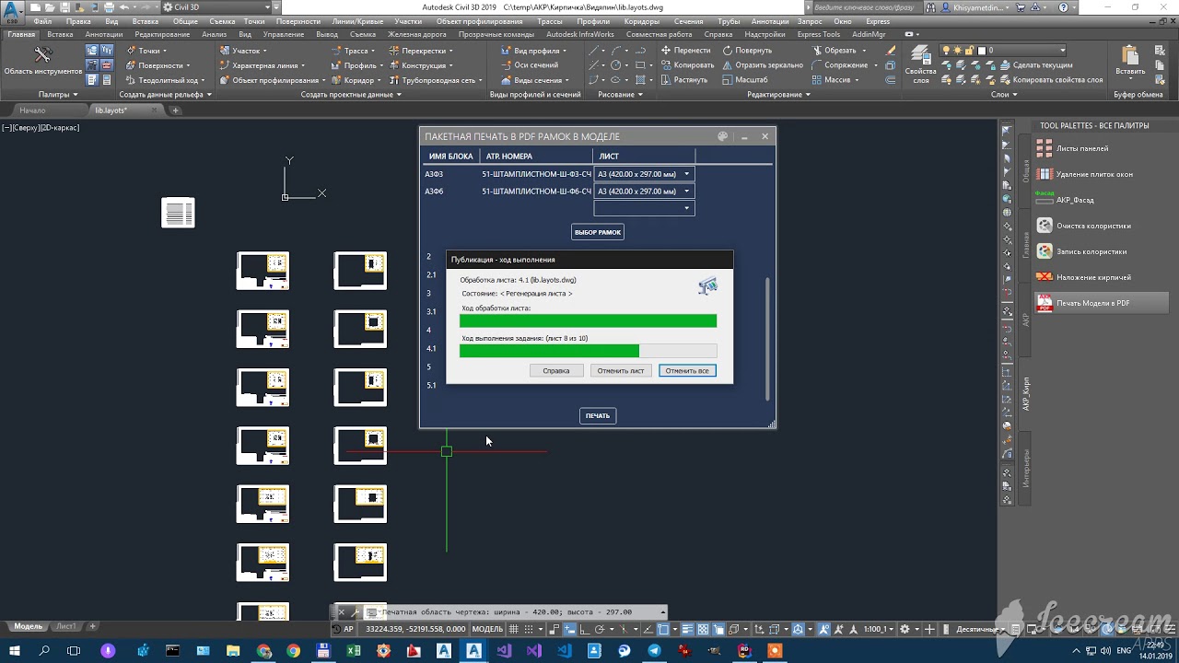Viewport: 1179px width, 663px height.
Task: Select the Растянуть stretch tool
Action: coord(683,80)
